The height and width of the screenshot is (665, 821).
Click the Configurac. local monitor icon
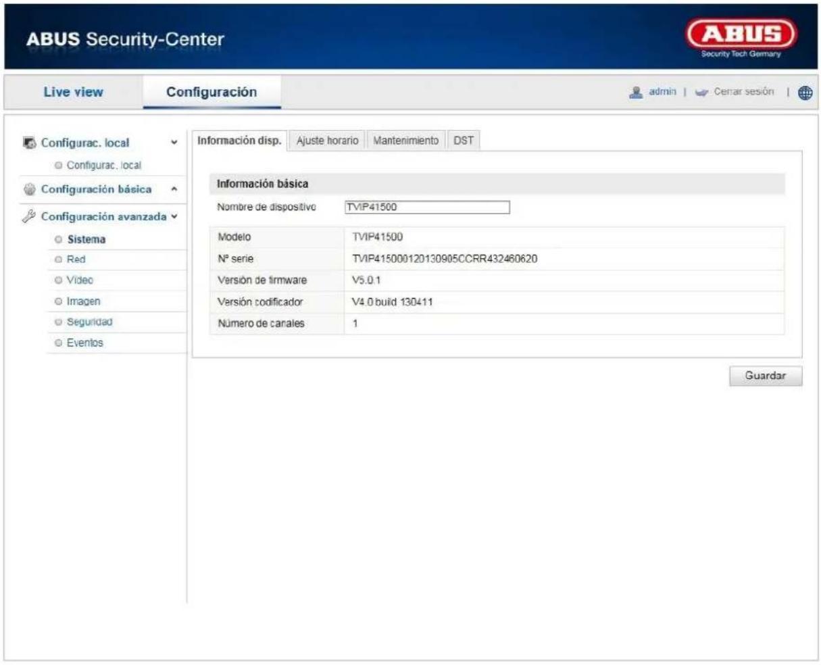coord(29,143)
